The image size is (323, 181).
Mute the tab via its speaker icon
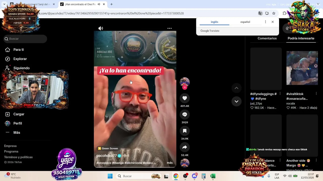(99, 4)
